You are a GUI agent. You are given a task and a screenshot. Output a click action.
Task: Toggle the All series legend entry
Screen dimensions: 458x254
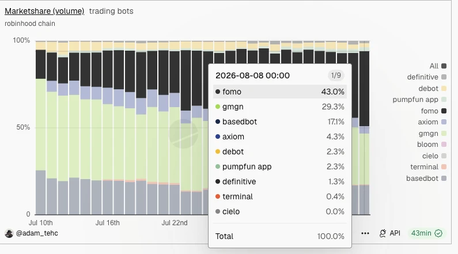[438, 66]
